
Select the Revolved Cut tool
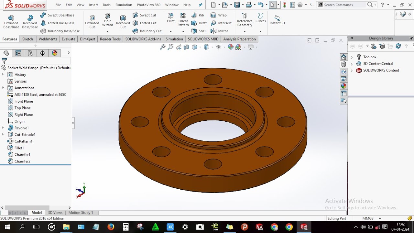click(x=123, y=22)
